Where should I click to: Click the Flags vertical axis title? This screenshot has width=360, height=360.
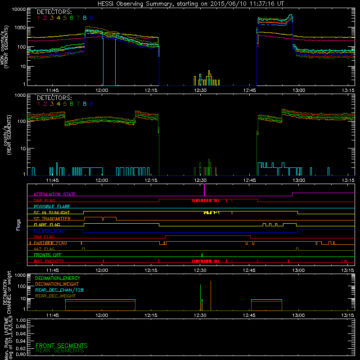coord(18,225)
